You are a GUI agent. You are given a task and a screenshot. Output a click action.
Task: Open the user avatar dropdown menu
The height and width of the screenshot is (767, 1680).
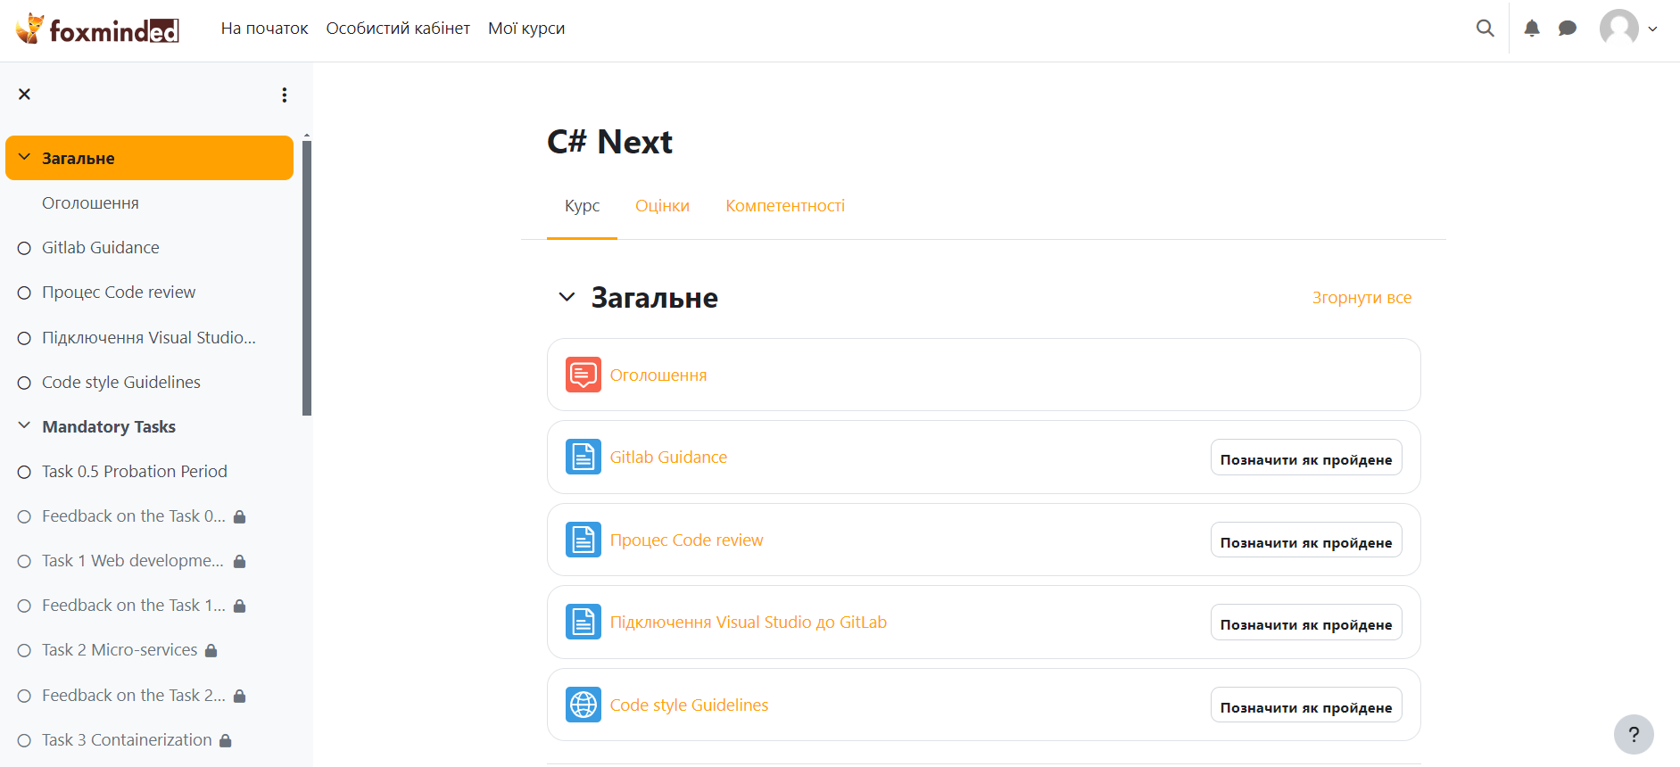(x=1628, y=29)
